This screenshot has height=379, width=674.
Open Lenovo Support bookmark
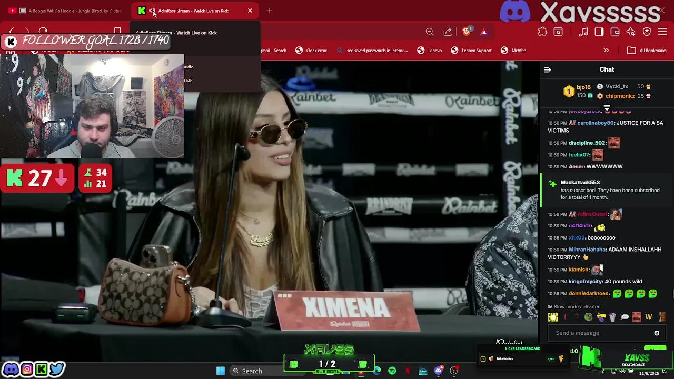(x=471, y=51)
